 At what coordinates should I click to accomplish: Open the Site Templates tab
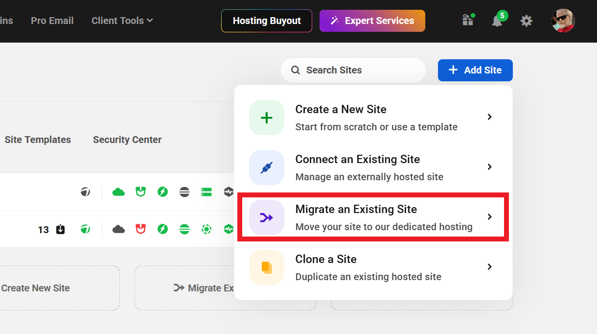pyautogui.click(x=38, y=140)
